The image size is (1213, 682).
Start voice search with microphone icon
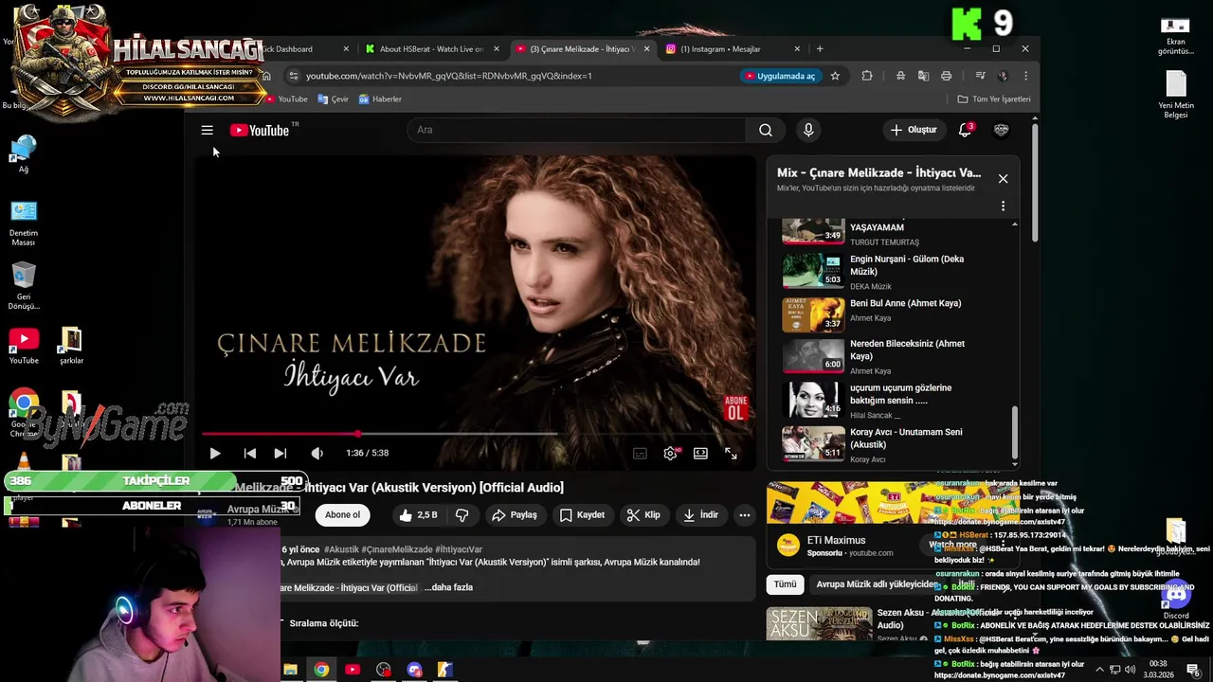pos(808,130)
